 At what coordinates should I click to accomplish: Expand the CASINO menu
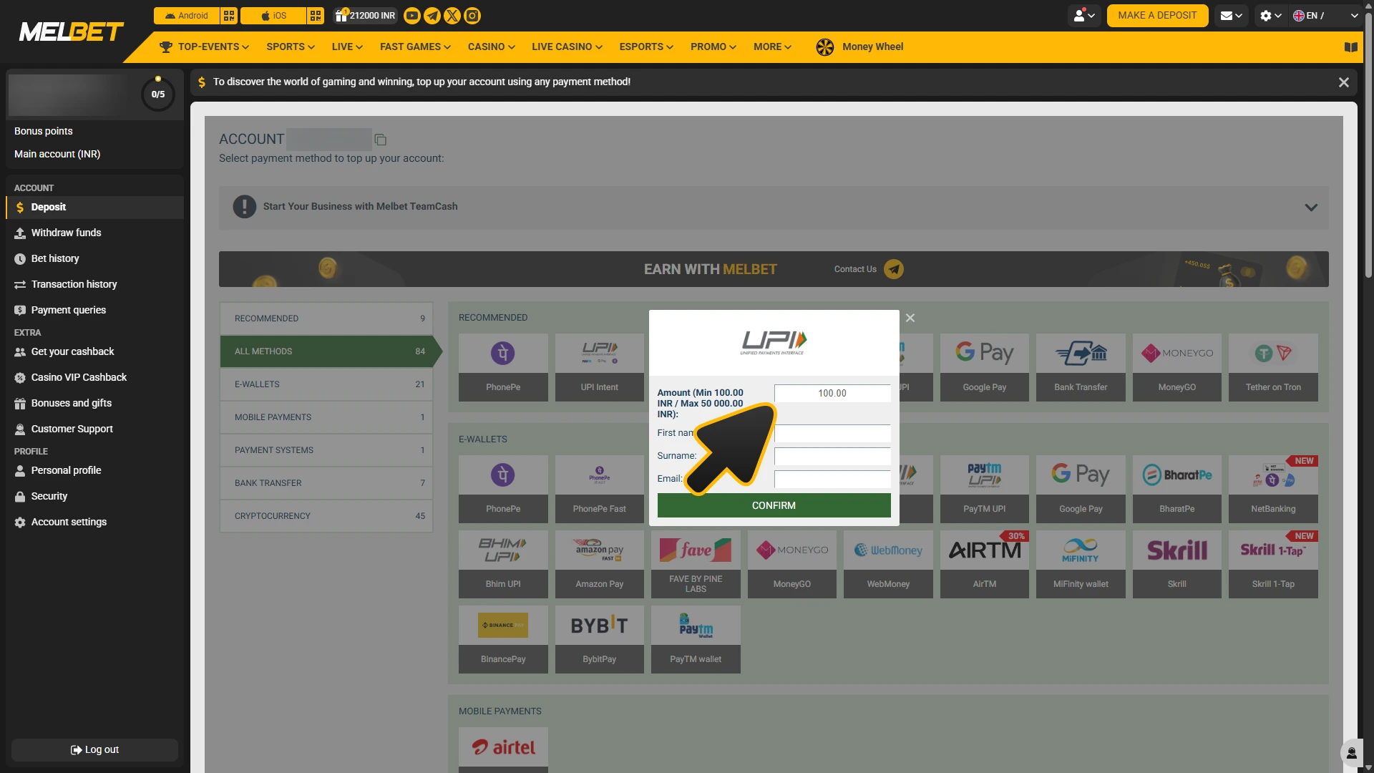tap(491, 47)
